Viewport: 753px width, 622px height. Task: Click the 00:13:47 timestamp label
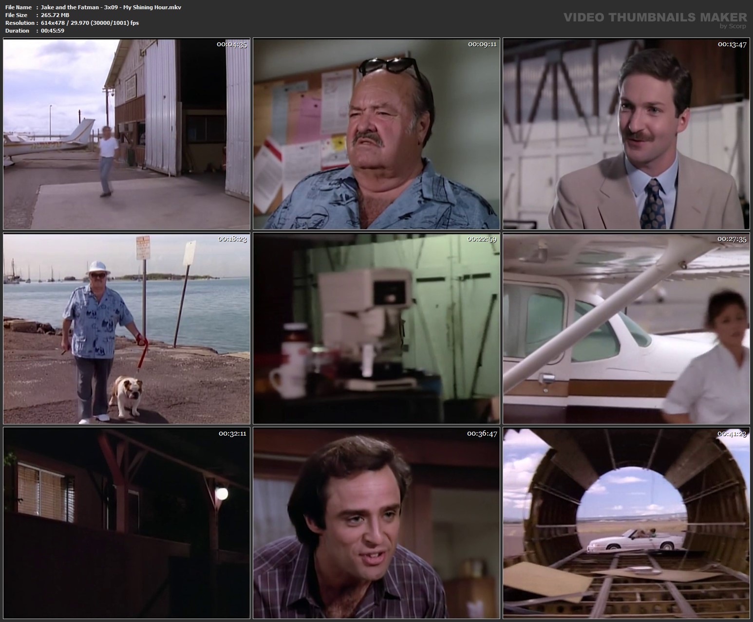[x=731, y=44]
